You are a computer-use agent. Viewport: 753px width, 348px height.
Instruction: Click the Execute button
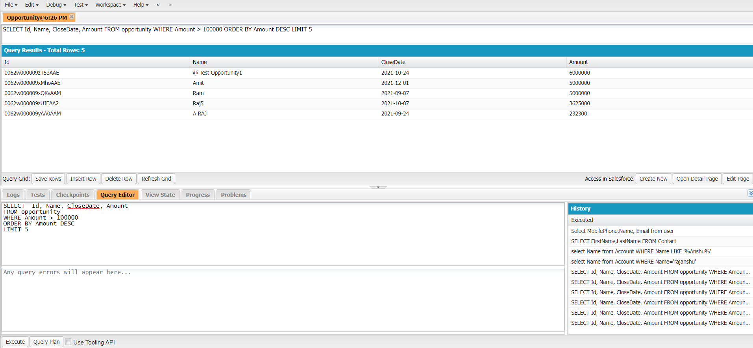point(15,342)
